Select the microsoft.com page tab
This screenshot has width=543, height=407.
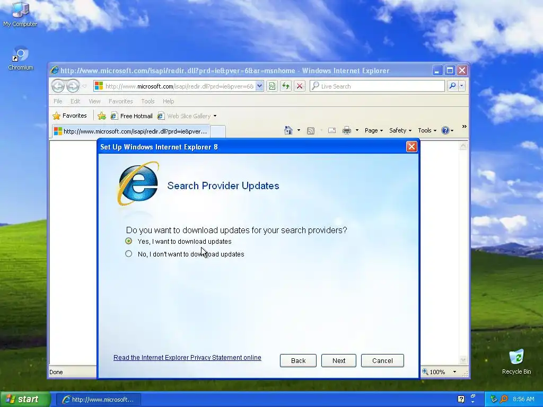[x=132, y=131]
